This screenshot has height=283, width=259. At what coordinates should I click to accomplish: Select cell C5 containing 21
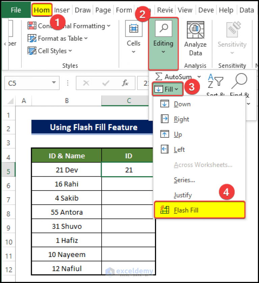pyautogui.click(x=127, y=170)
